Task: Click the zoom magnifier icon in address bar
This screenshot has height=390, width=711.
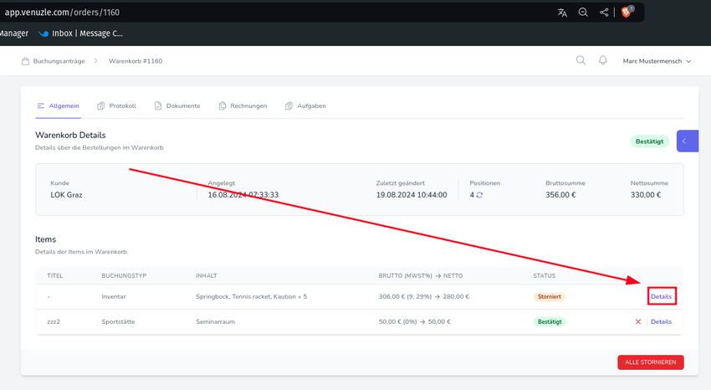Action: [583, 13]
